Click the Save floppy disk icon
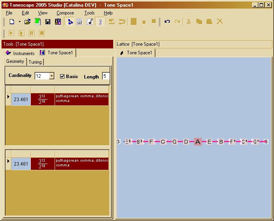This screenshot has height=221, width=274. [x=48, y=22]
